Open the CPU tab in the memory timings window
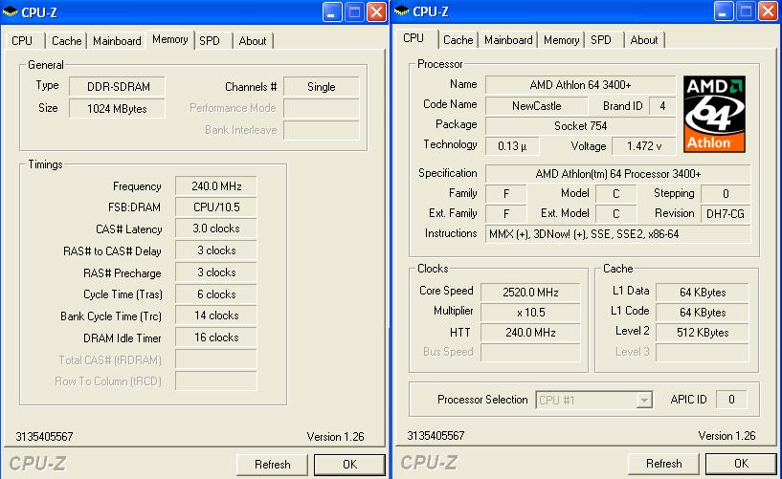 point(22,40)
